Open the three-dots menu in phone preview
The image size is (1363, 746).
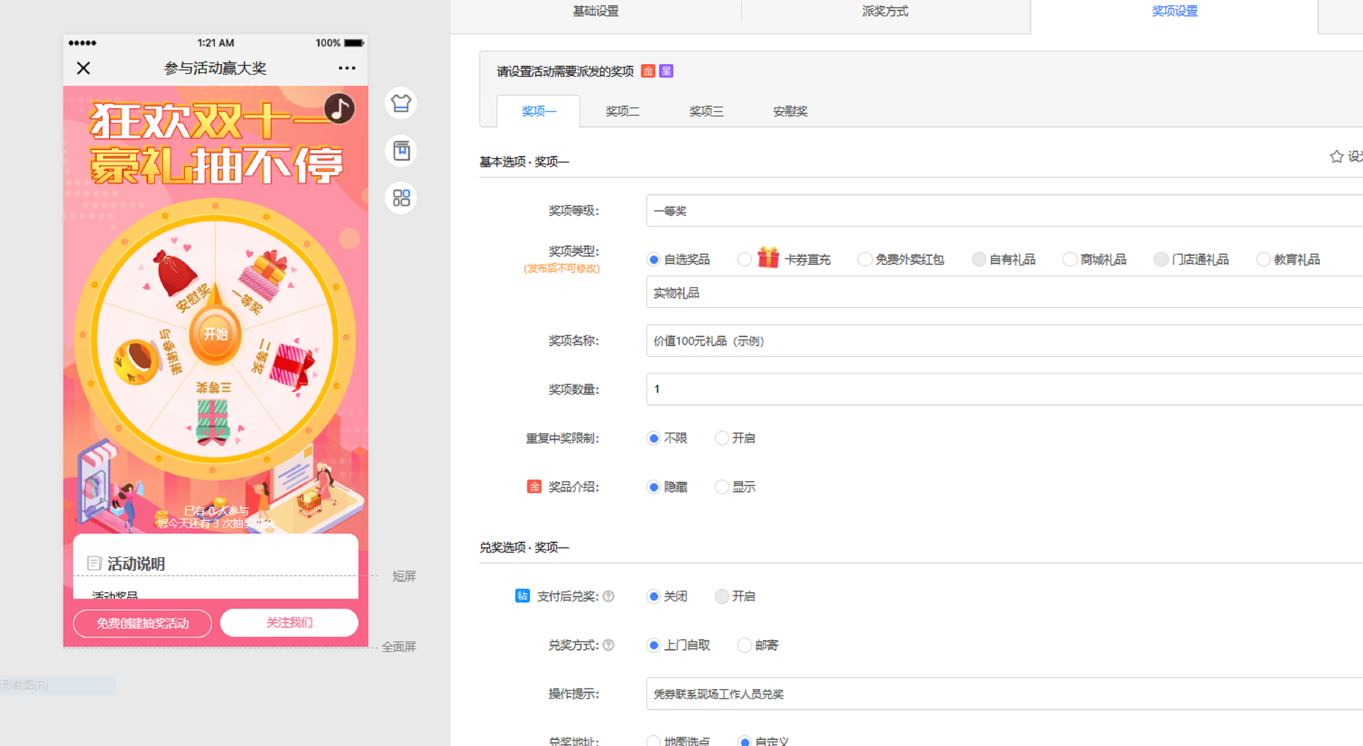(x=347, y=68)
